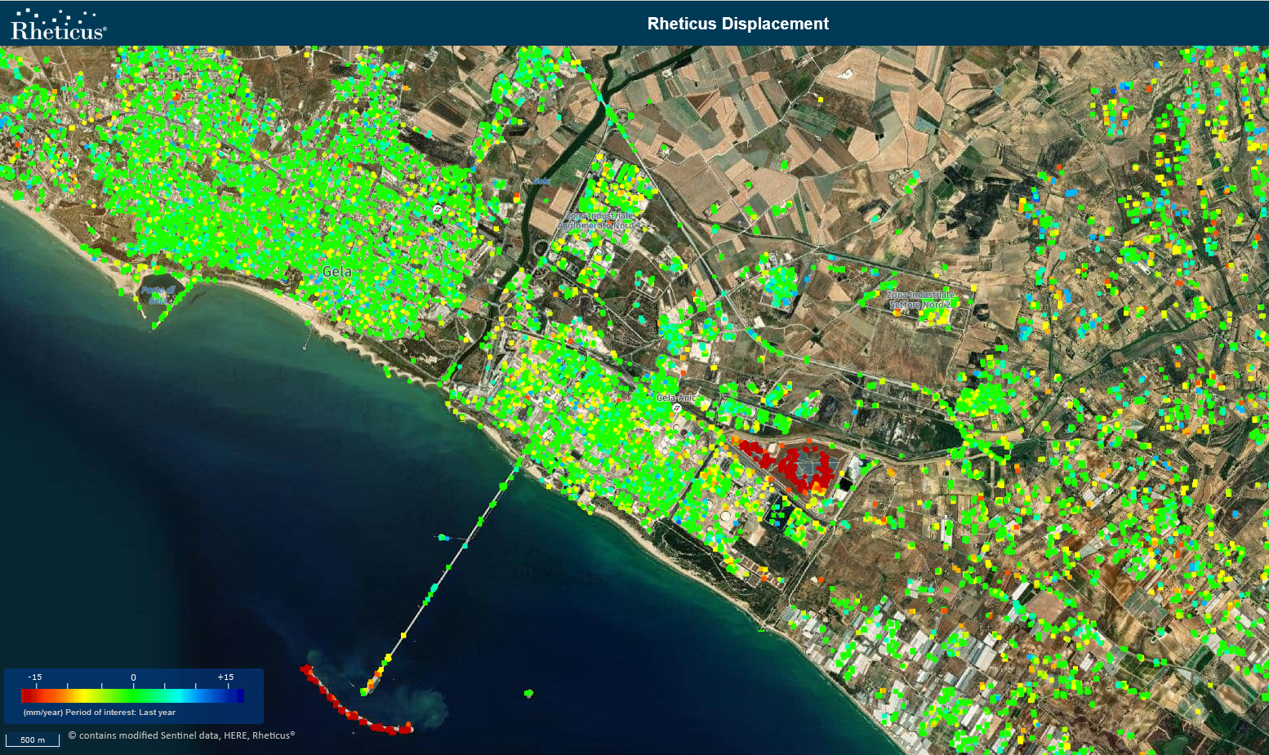Click the Gela railway station icon
This screenshot has width=1269, height=755.
tap(439, 210)
